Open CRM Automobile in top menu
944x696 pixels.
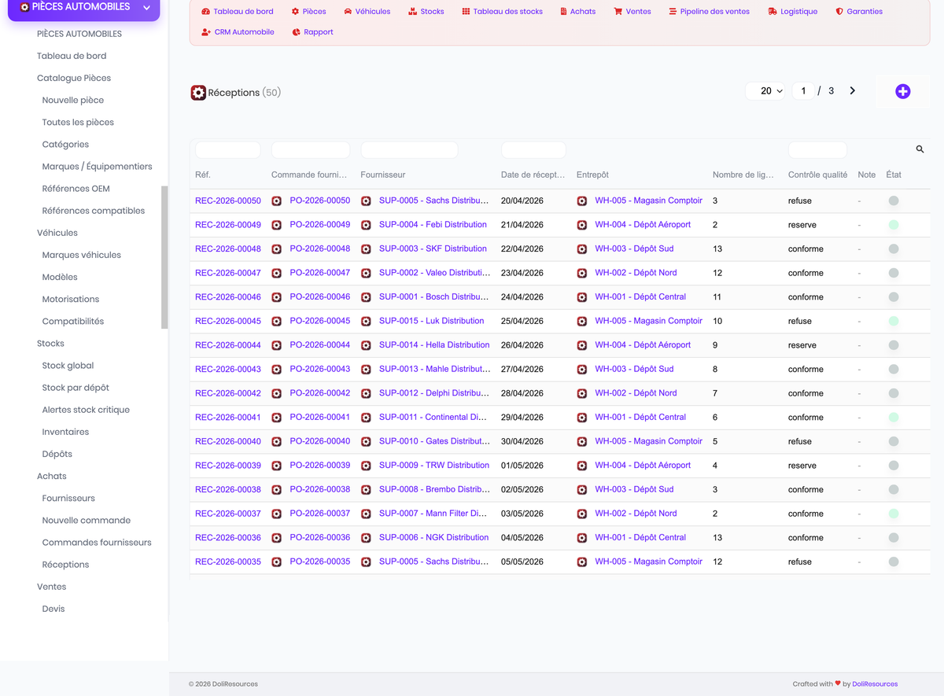pos(238,32)
